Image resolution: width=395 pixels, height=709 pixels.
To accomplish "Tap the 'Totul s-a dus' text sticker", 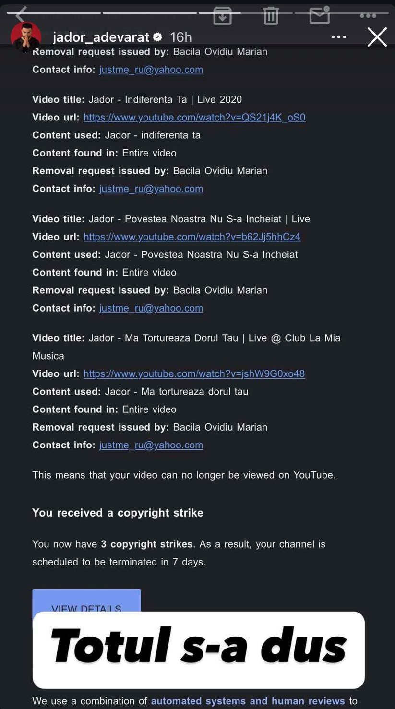I will [x=198, y=647].
